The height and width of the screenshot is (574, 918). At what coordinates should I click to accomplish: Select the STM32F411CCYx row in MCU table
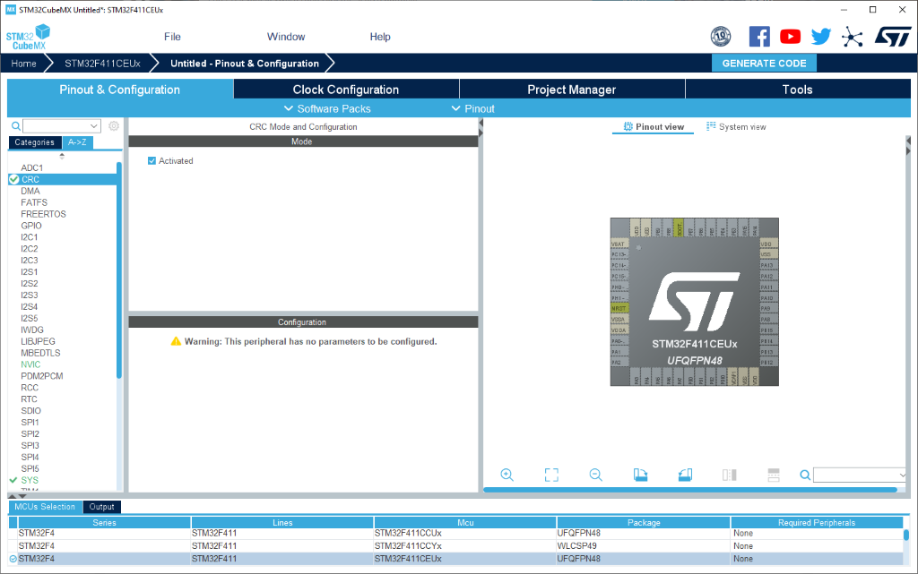[x=455, y=546]
